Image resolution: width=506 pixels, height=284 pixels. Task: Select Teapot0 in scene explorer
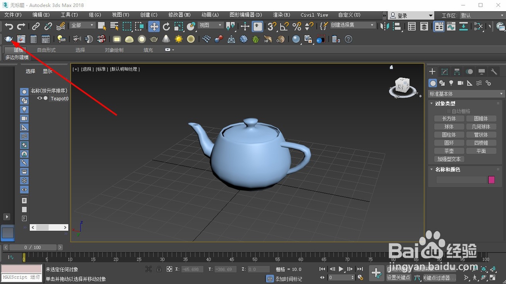click(x=59, y=98)
